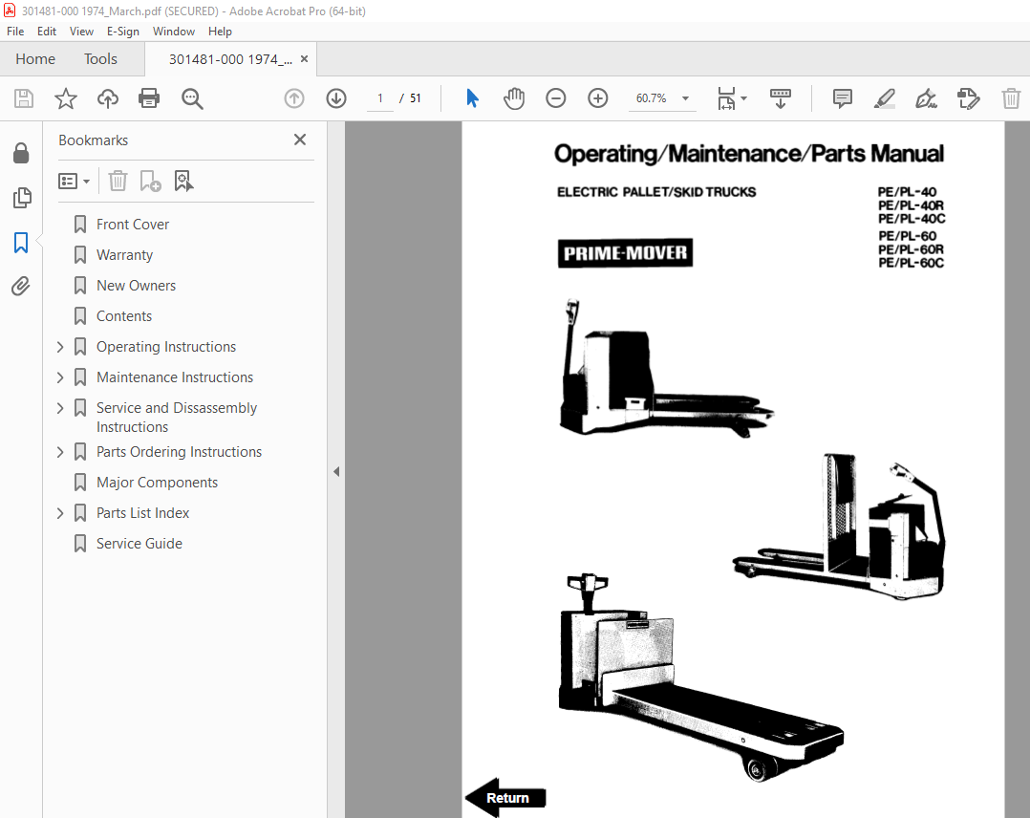Click the Find text magnifier icon
This screenshot has height=818, width=1030.
(192, 98)
